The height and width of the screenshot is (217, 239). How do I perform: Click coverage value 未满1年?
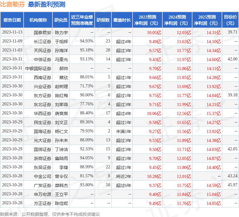(124, 131)
